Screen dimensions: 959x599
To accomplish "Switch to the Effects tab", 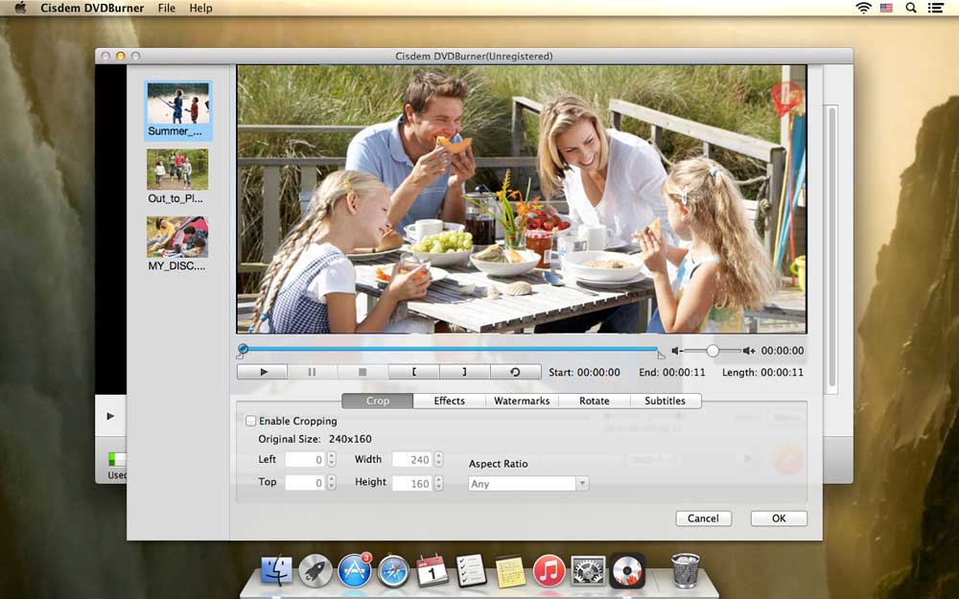I will [x=449, y=401].
